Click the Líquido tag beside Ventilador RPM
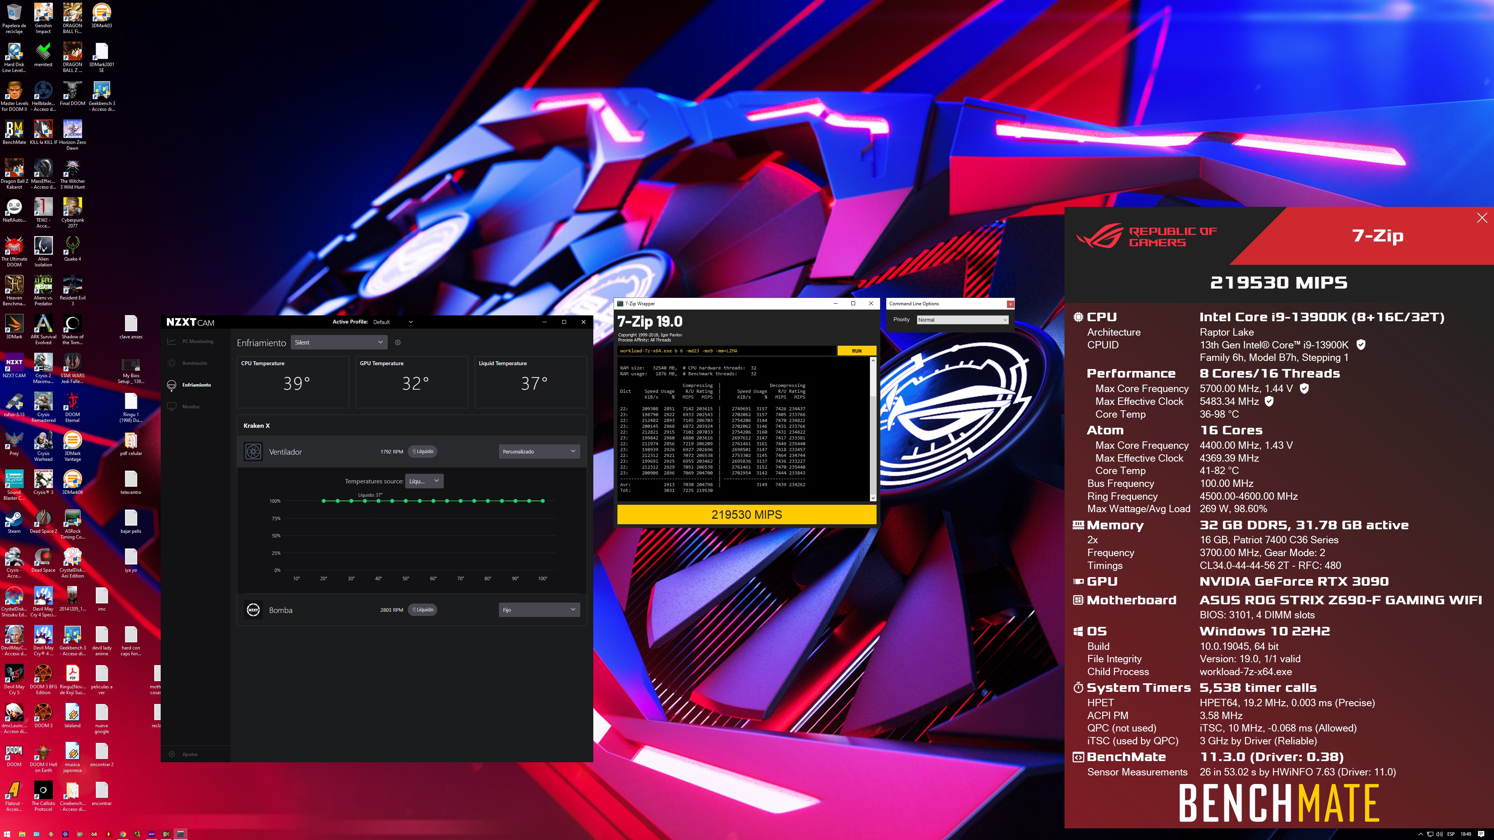This screenshot has width=1494, height=840. click(423, 451)
